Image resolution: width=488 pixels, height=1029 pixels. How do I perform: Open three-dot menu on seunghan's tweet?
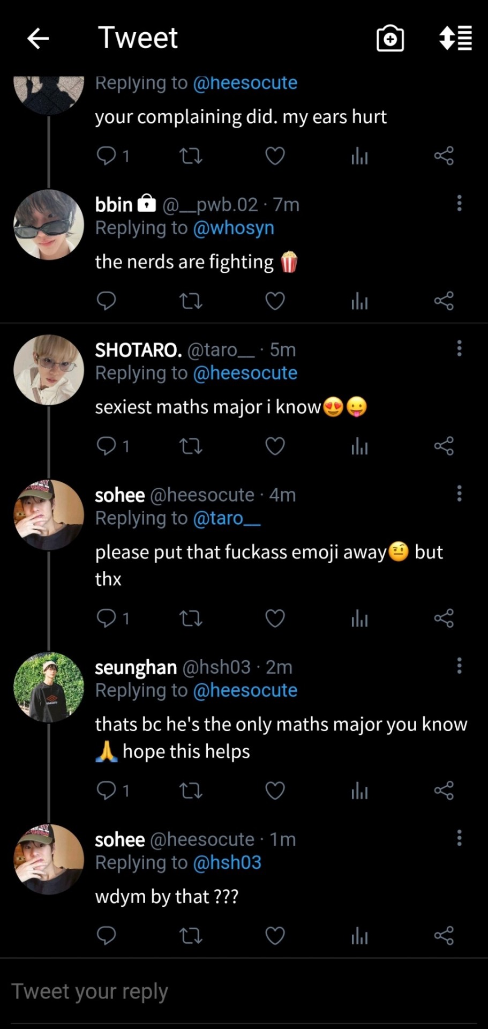coord(459,666)
